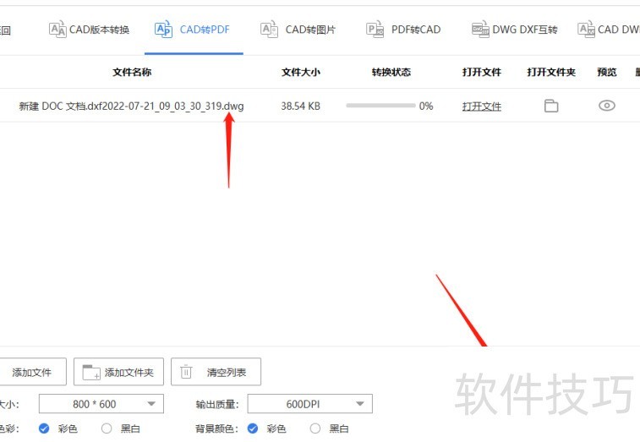Select the 新建 DOC 文档 dwg file row
The image size is (640, 442).
click(x=131, y=106)
